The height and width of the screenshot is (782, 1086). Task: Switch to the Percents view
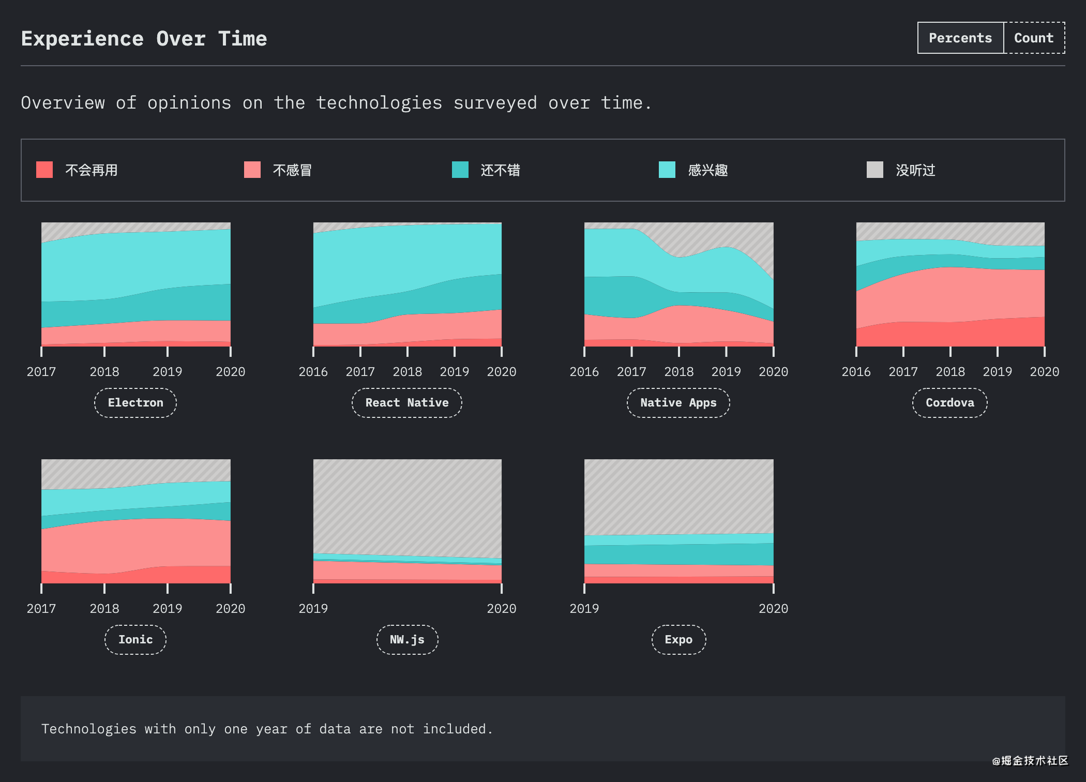click(960, 38)
